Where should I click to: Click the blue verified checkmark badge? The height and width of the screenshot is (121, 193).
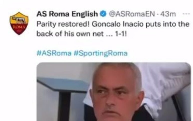103,14
